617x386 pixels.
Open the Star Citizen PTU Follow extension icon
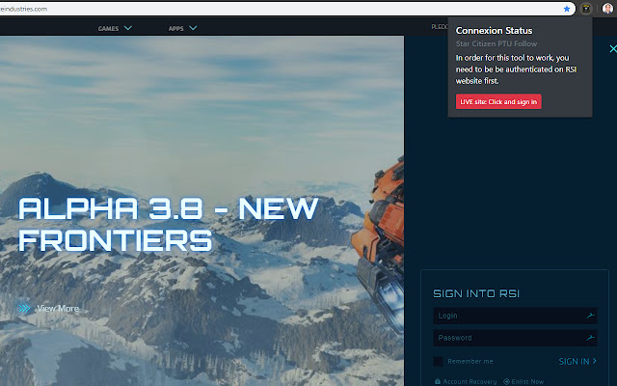586,9
